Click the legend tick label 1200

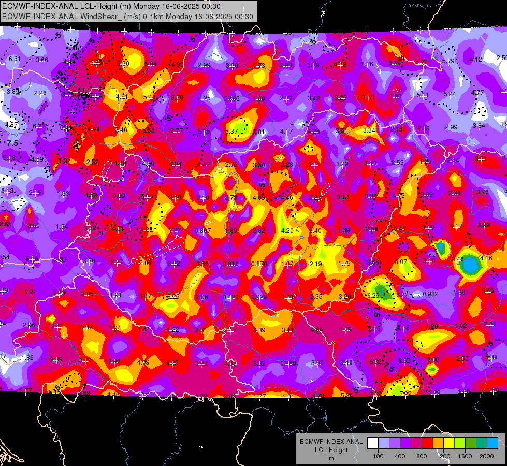(443, 456)
